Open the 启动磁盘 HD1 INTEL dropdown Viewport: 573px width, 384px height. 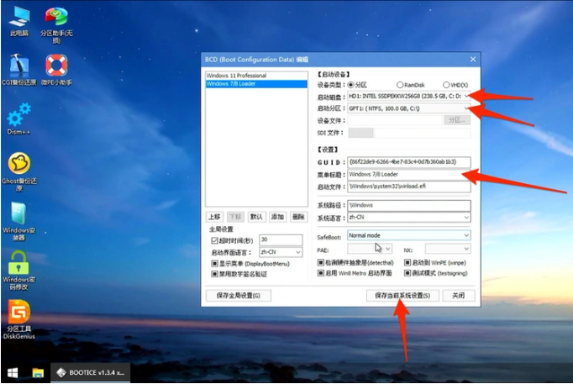[409, 96]
